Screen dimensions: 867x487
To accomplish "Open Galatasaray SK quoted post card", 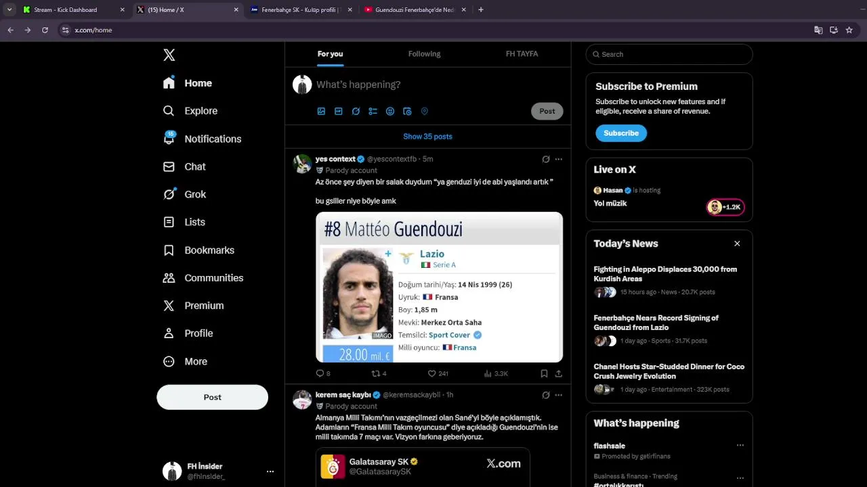I will tap(422, 467).
